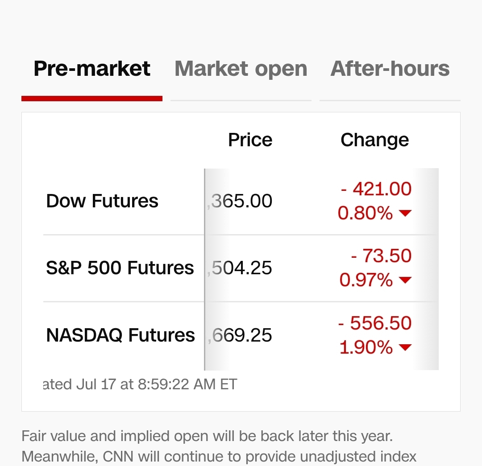Viewport: 482px width, 466px height.
Task: Open the NASDAQ Futures label
Action: point(120,335)
